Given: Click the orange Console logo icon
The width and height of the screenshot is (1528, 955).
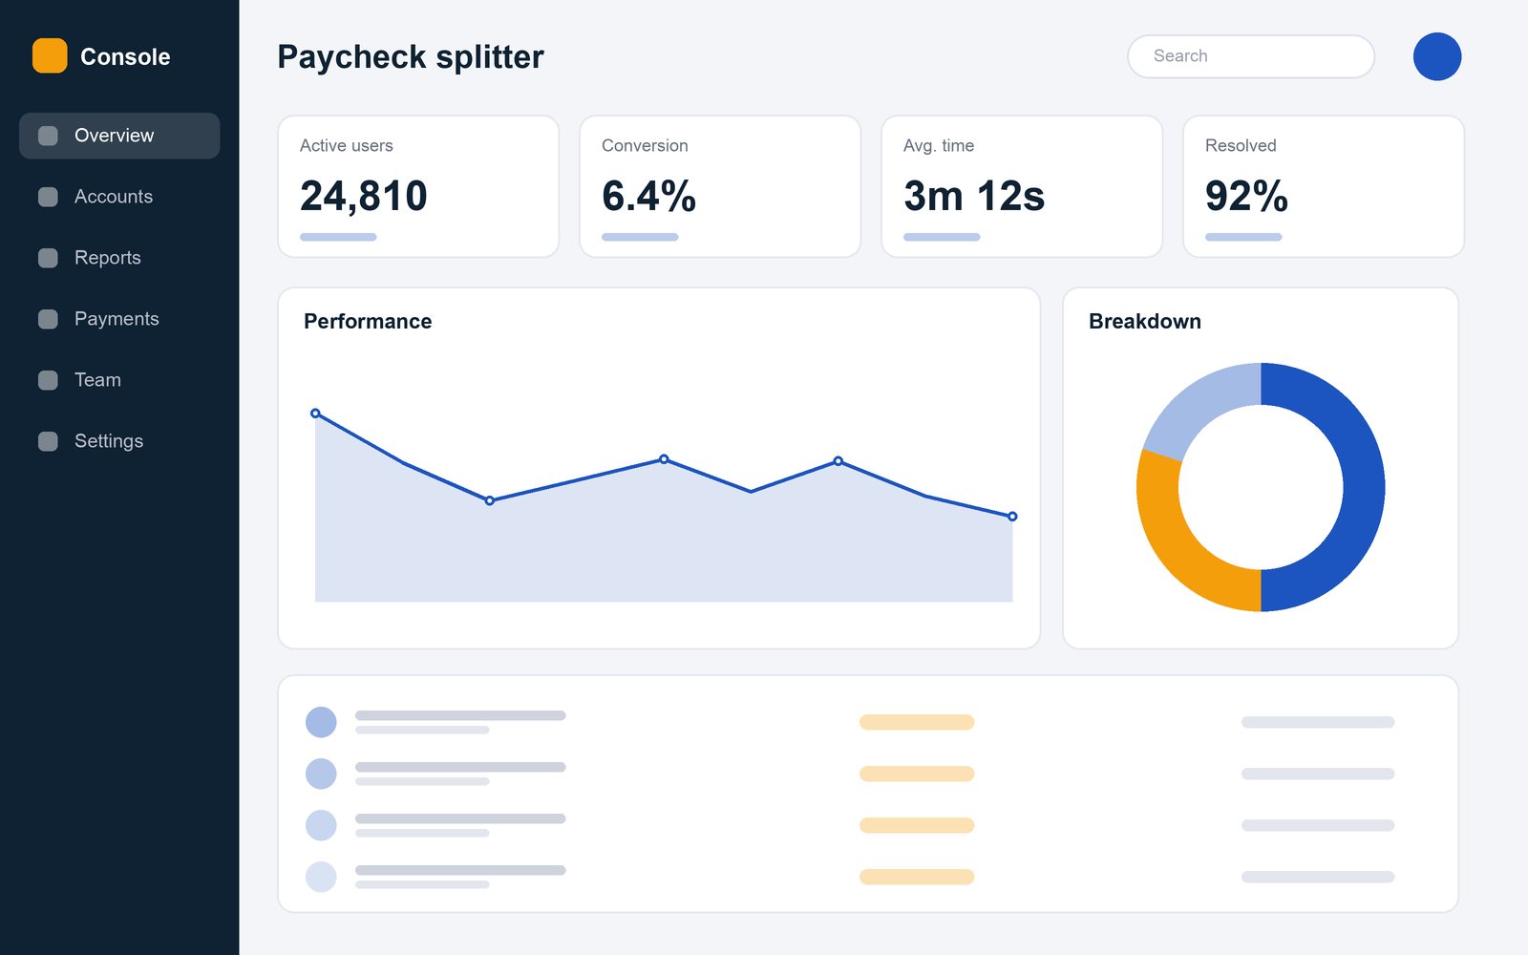Looking at the screenshot, I should coord(50,55).
